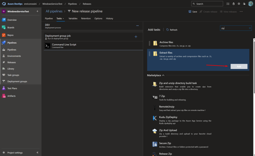Open the Test Plans flask icon
Image resolution: width=255 pixels, height=156 pixels.
pos(4,88)
